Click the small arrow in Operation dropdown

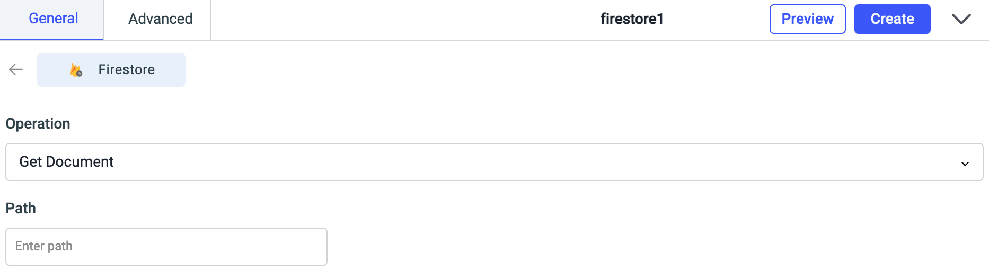(965, 164)
